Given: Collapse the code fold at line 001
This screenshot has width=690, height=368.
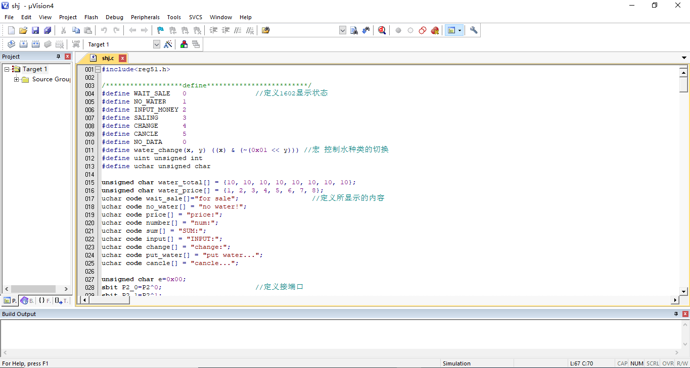Looking at the screenshot, I should click(98, 69).
